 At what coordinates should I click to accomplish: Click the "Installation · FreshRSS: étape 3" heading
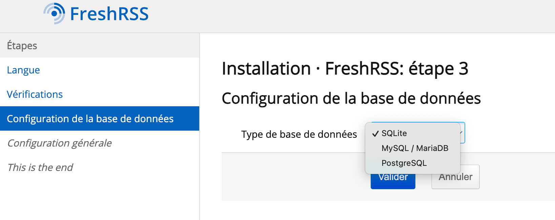[x=345, y=69]
